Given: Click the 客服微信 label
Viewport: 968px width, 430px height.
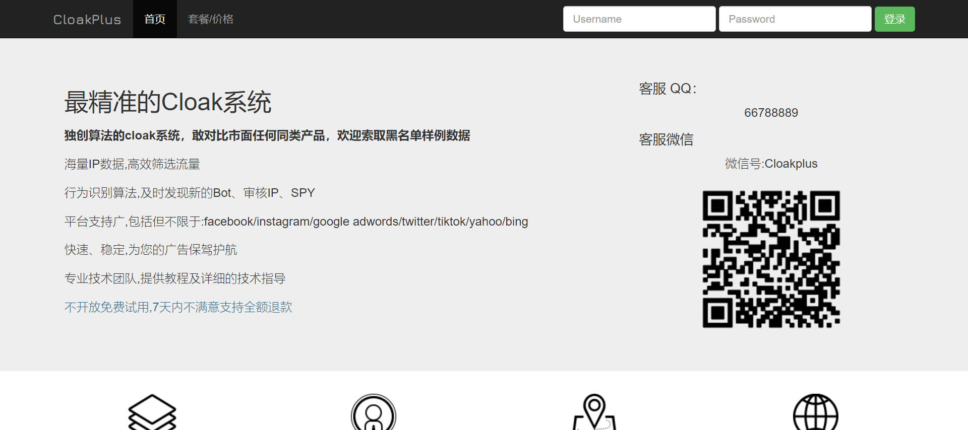Looking at the screenshot, I should coord(666,139).
